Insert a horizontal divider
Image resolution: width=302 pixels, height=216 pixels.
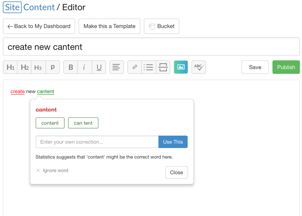pos(163,67)
